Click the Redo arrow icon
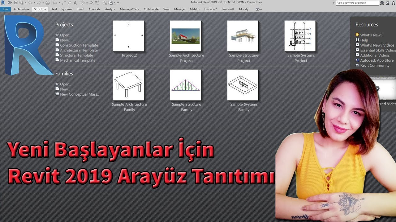The width and height of the screenshot is (396, 222). pos(38,2)
